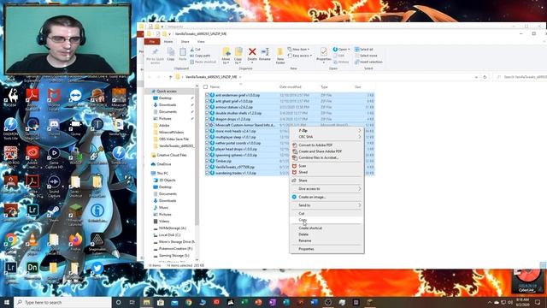This screenshot has height=308, width=547.
Task: Switch to the View ribbon tab
Action: click(x=201, y=42)
